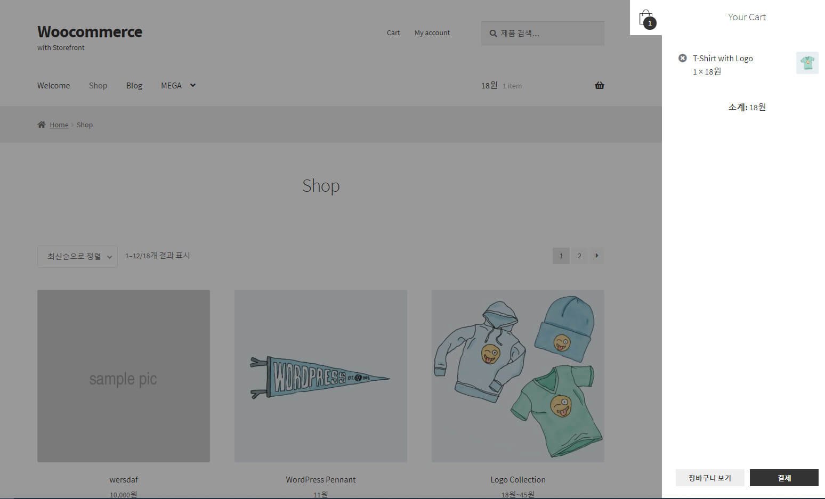Viewport: 825px width, 499px height.
Task: Click the 소계: 18원 subtotal text
Action: (x=747, y=107)
